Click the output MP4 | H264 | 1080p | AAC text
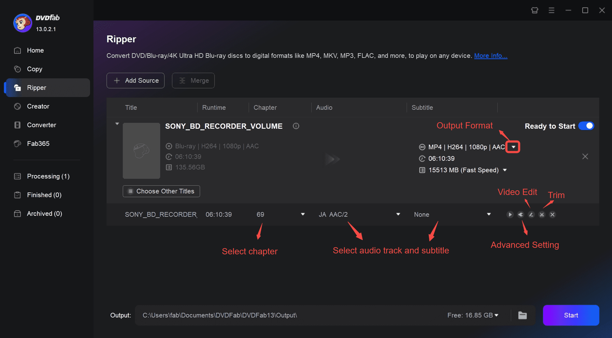The height and width of the screenshot is (338, 612). (467, 147)
